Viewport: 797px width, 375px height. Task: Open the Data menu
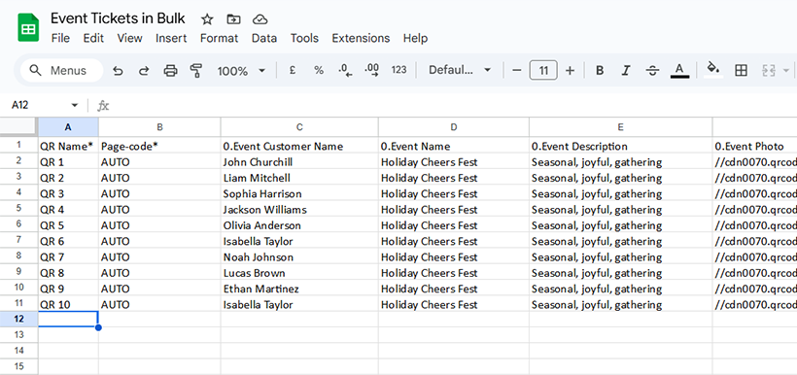tap(264, 38)
